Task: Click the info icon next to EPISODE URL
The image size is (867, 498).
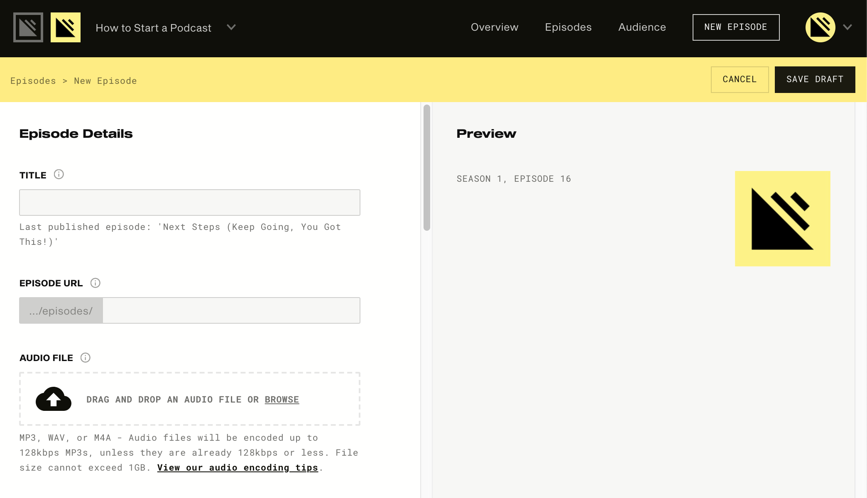Action: pyautogui.click(x=95, y=283)
